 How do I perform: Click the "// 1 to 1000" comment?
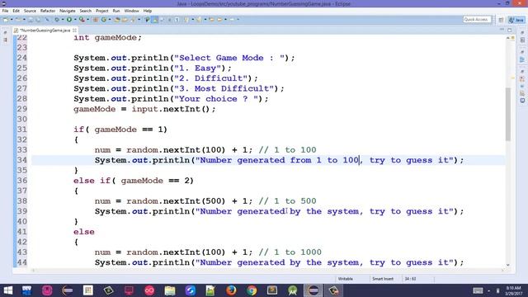click(x=290, y=252)
